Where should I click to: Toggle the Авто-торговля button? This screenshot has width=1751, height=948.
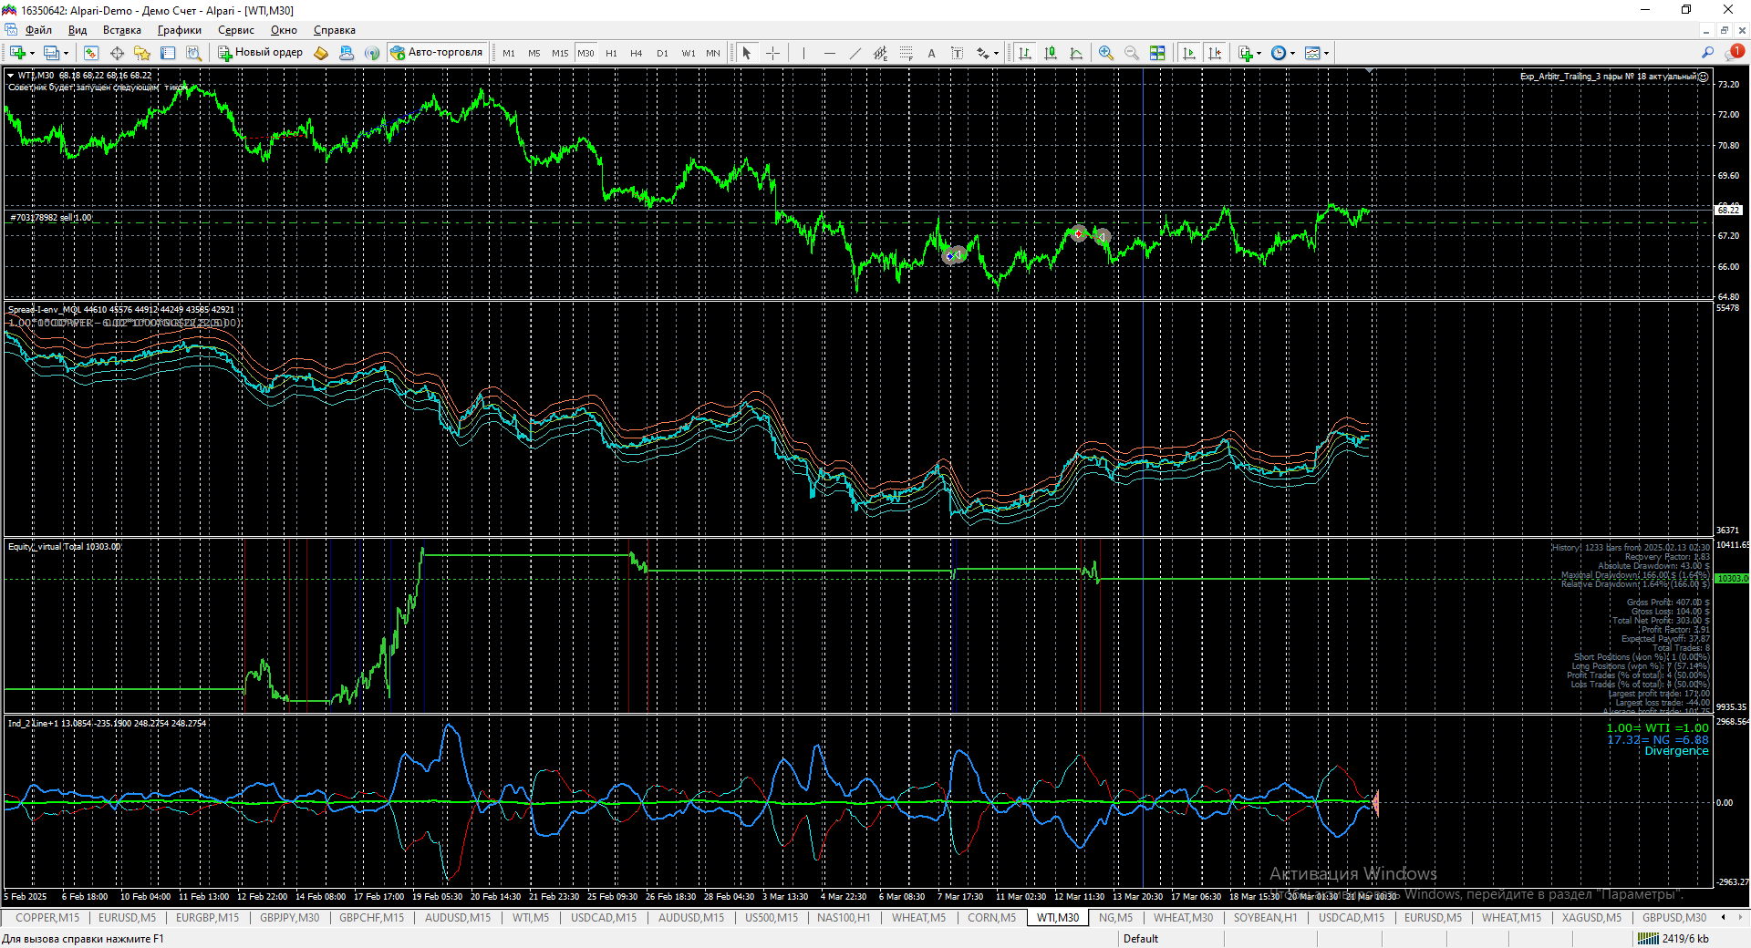[x=437, y=53]
